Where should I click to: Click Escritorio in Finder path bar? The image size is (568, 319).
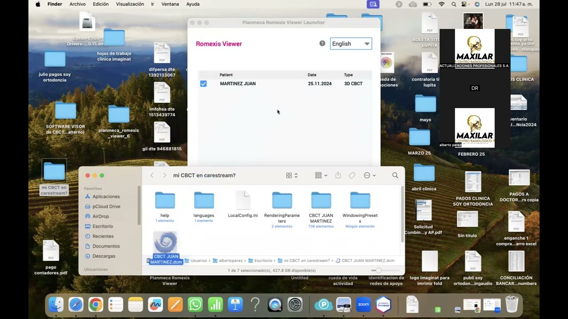pyautogui.click(x=260, y=261)
